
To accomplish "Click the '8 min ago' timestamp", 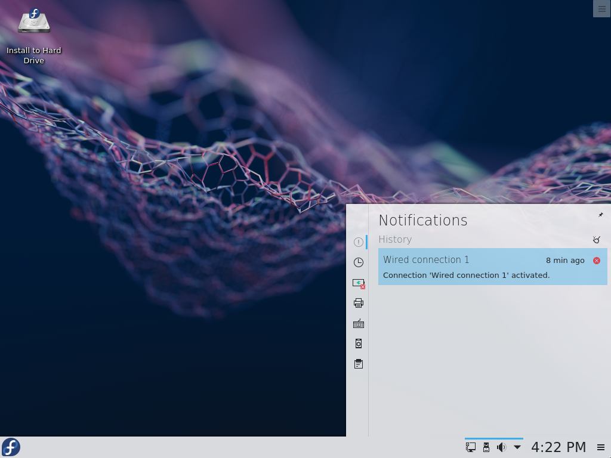I will [x=565, y=261].
